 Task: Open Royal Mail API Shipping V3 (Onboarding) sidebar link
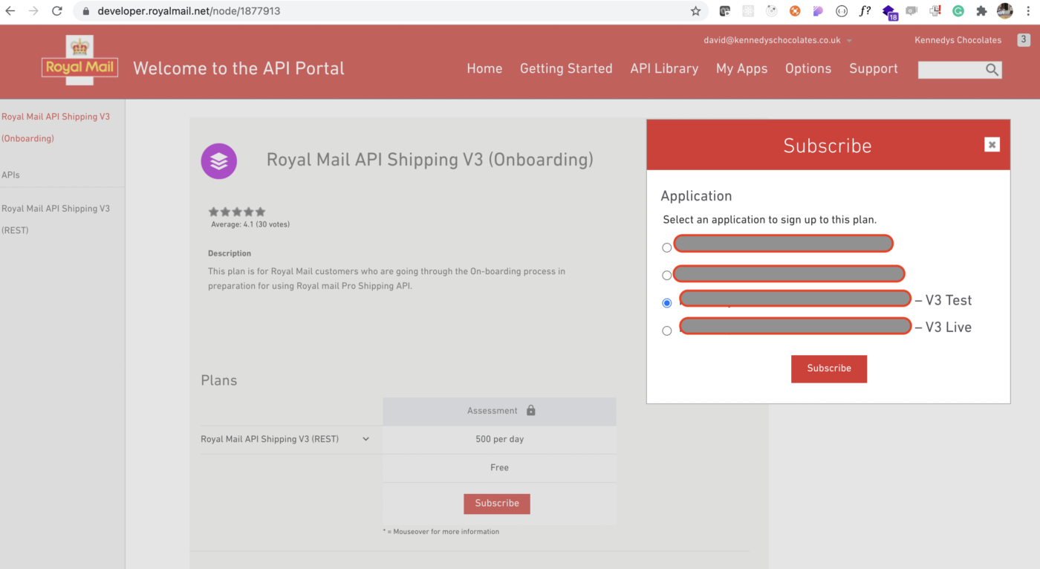pos(56,127)
